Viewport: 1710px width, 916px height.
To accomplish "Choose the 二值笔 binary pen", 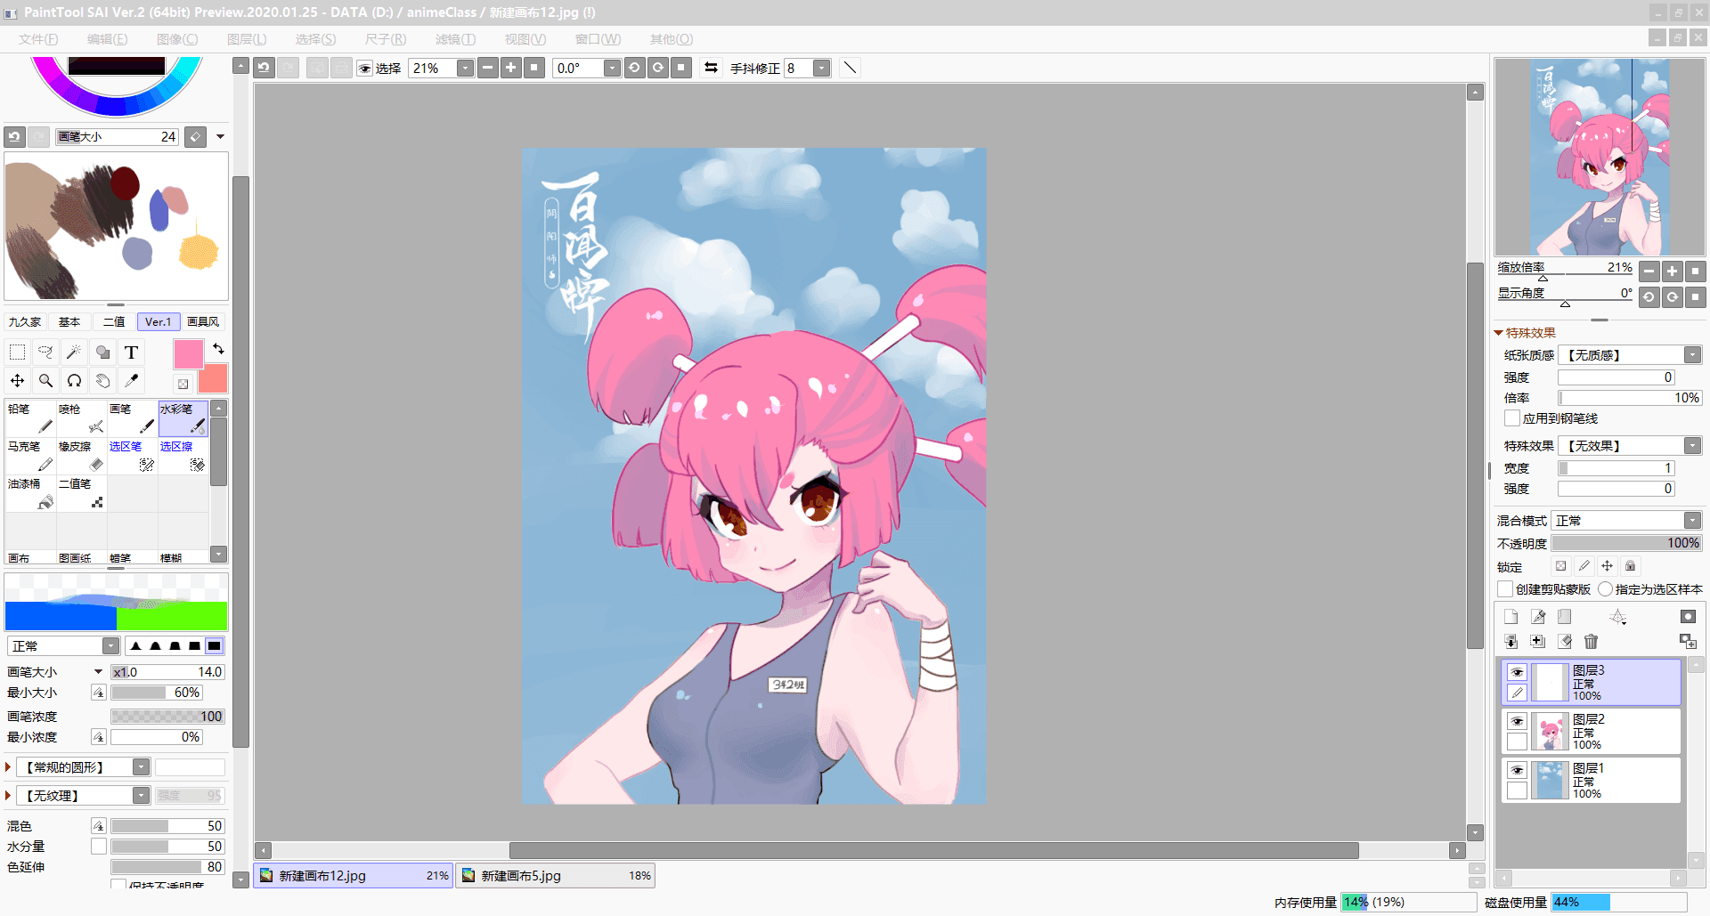I will 81,493.
